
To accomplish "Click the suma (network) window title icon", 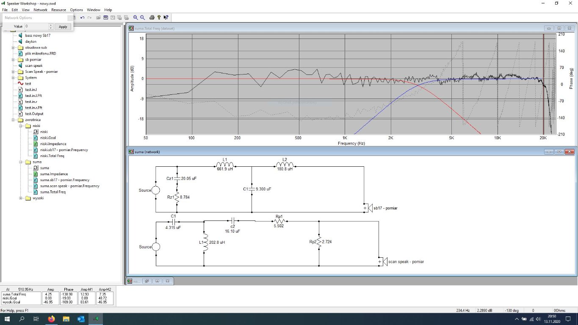I will point(131,151).
